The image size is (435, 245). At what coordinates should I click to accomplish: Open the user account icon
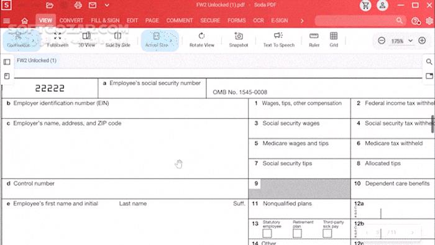click(382, 5)
